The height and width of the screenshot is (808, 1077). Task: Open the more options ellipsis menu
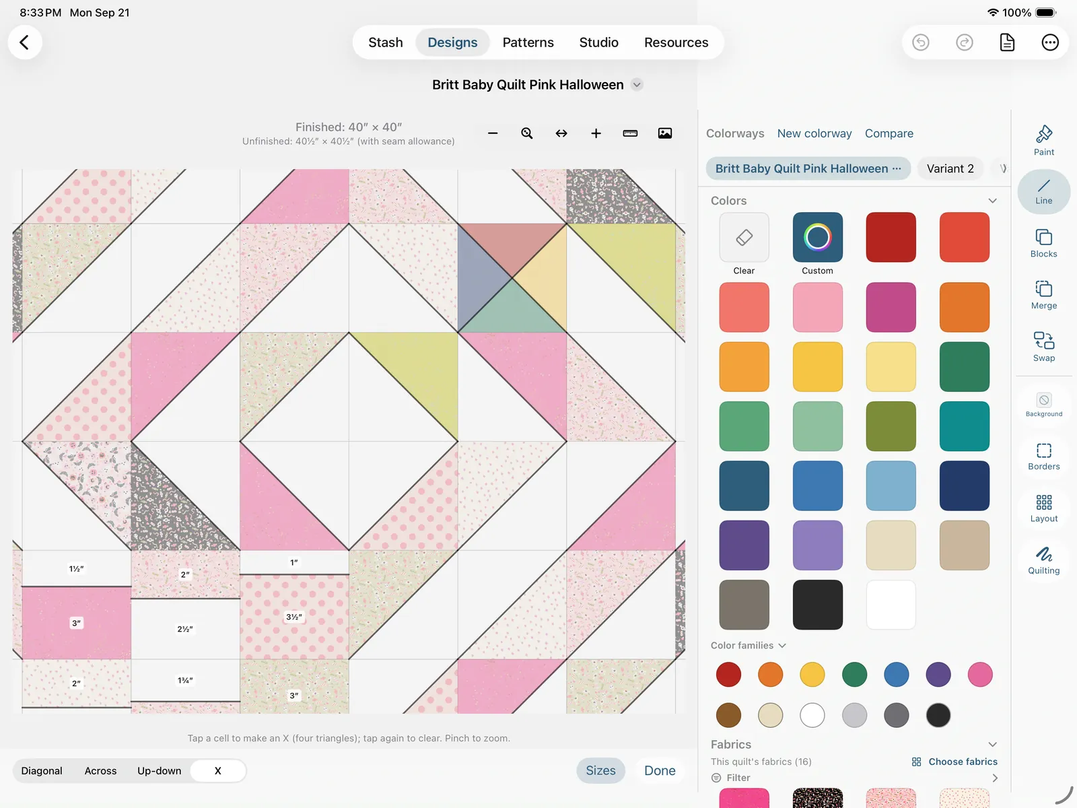pyautogui.click(x=1050, y=42)
